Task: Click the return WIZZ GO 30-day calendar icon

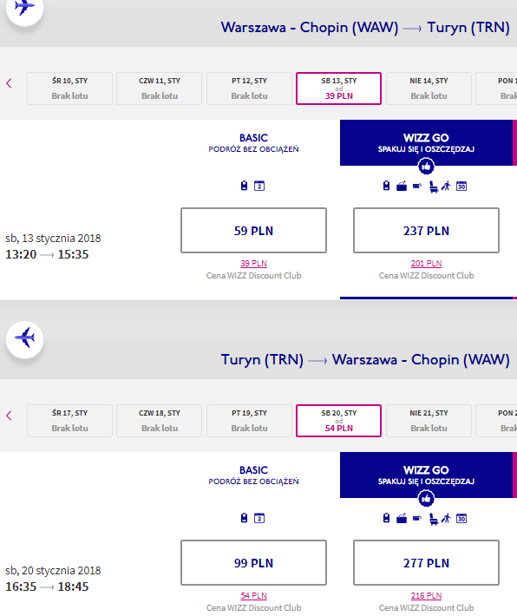Action: pos(461,519)
